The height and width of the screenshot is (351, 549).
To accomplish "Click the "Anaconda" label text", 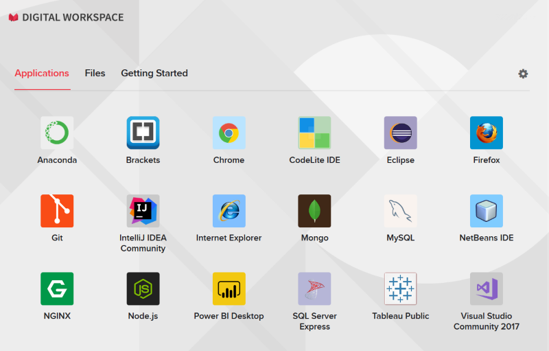I will coord(57,160).
